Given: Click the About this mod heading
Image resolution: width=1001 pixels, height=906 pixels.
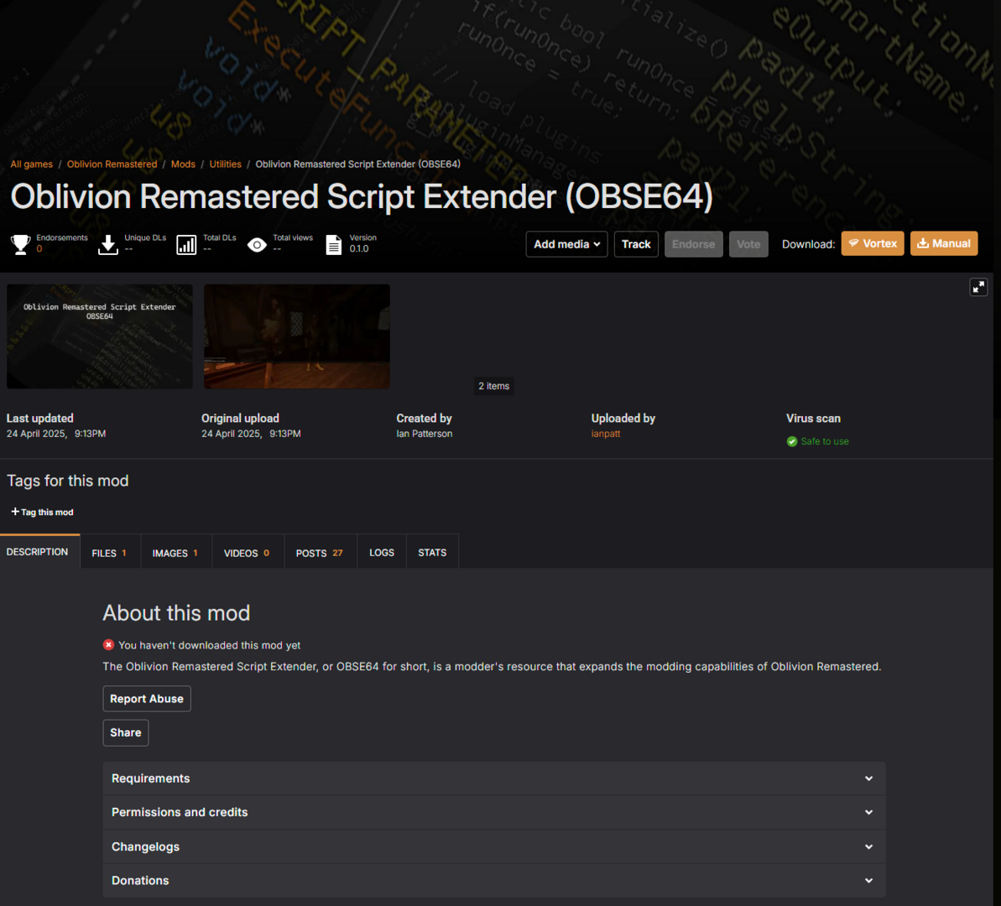Looking at the screenshot, I should click(x=176, y=613).
